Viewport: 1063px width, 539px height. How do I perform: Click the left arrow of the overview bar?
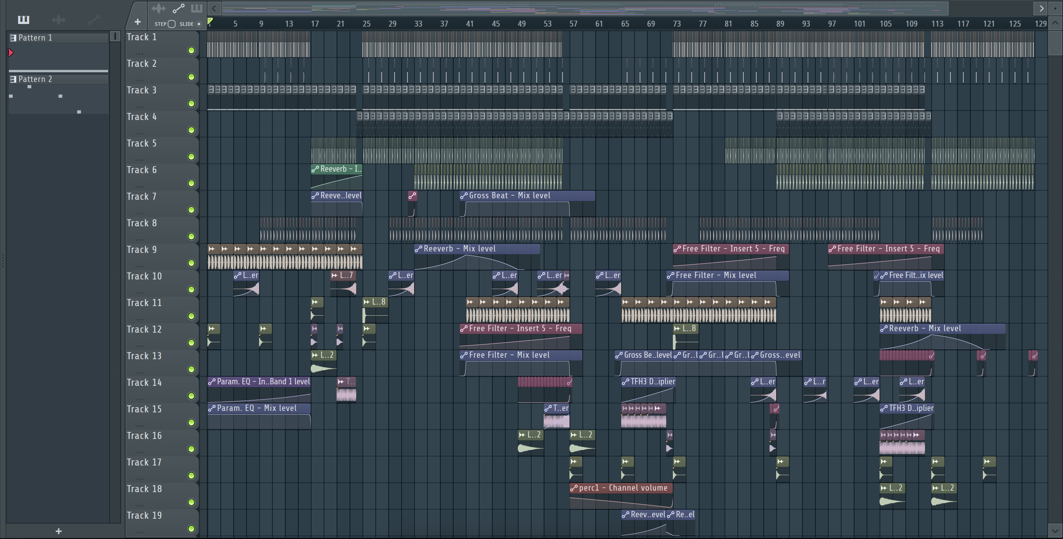214,8
